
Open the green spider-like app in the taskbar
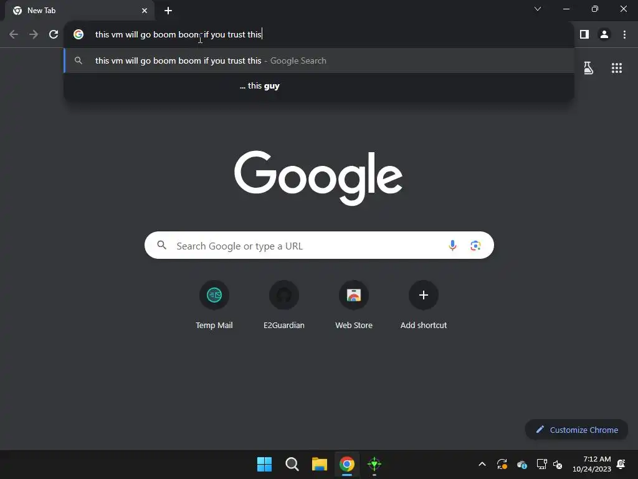(374, 464)
